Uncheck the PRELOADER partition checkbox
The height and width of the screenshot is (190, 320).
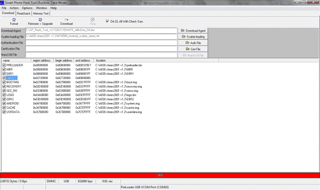click(4, 65)
